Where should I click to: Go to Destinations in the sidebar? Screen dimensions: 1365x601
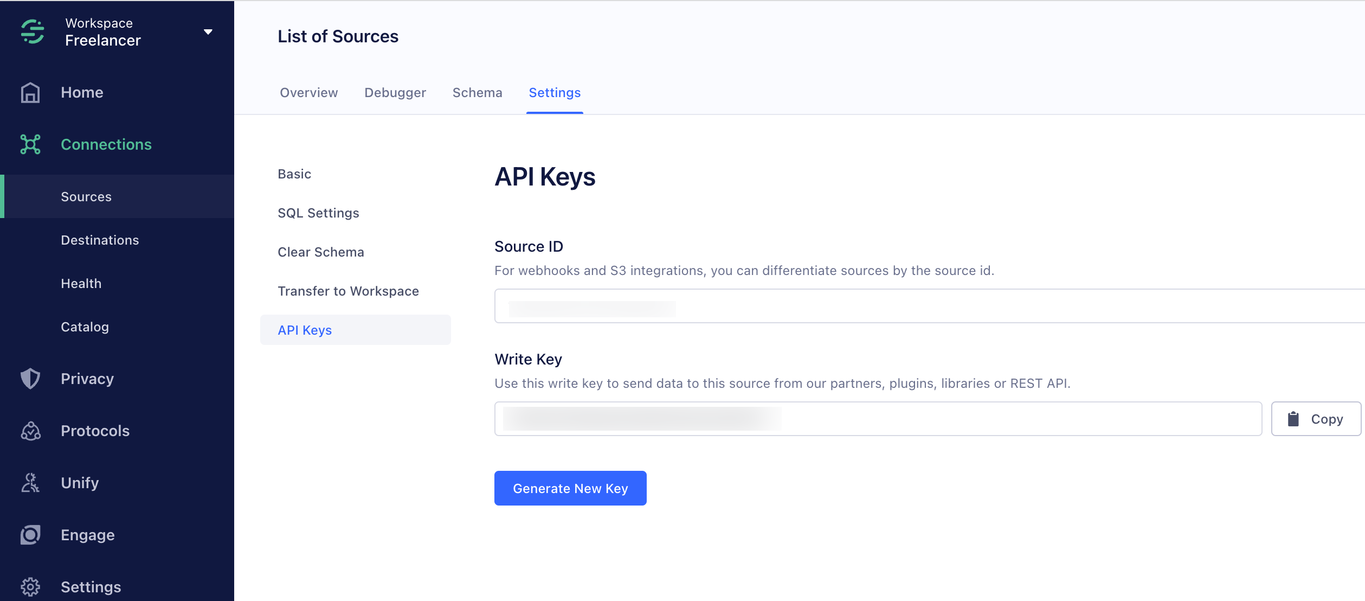(100, 240)
